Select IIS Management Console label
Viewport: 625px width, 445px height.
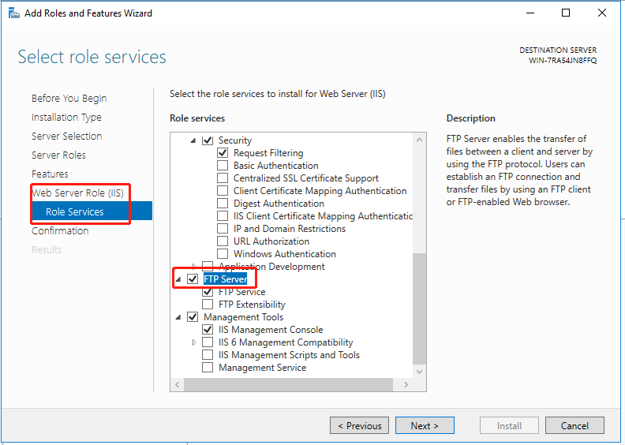point(271,330)
